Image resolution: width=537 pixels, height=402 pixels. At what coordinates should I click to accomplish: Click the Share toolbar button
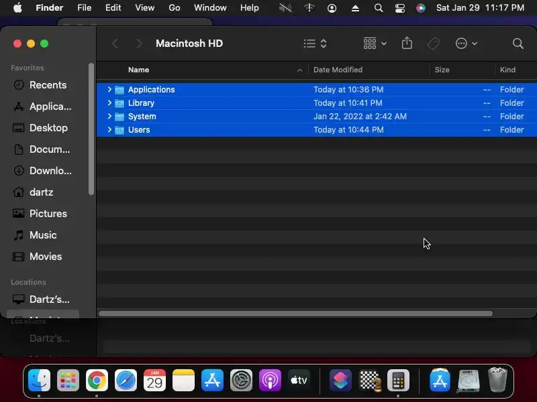pyautogui.click(x=407, y=44)
